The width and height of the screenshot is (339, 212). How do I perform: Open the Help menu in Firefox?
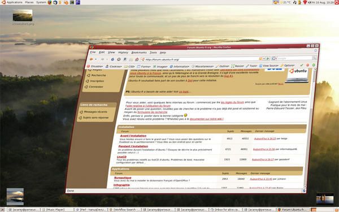[x=163, y=53]
